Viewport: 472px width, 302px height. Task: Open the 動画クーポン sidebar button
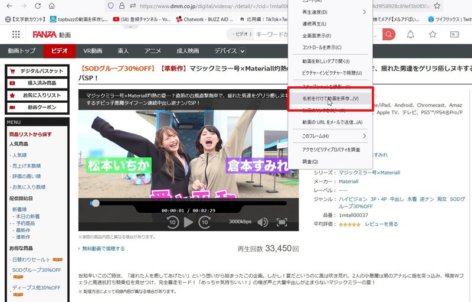coord(37,108)
